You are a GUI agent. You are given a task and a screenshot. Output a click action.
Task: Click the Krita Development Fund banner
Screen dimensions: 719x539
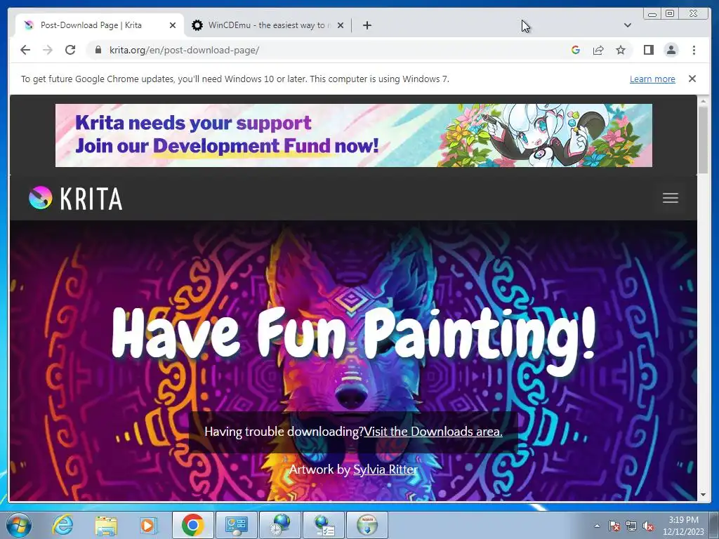(354, 135)
